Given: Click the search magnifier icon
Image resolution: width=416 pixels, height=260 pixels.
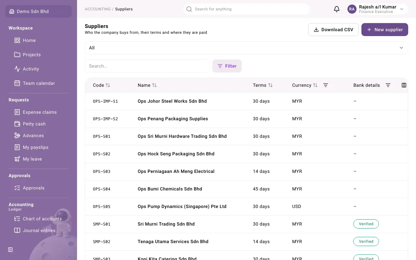Looking at the screenshot, I should pyautogui.click(x=189, y=9).
